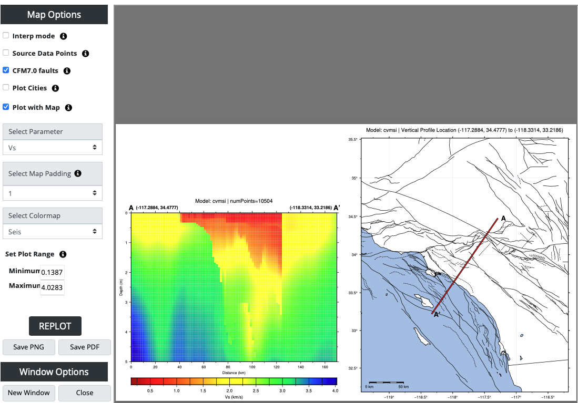Enable the Plot Cities checkbox
578x403 pixels.
tap(6, 88)
